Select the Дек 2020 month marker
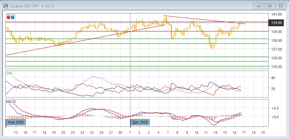 [x=140, y=122]
